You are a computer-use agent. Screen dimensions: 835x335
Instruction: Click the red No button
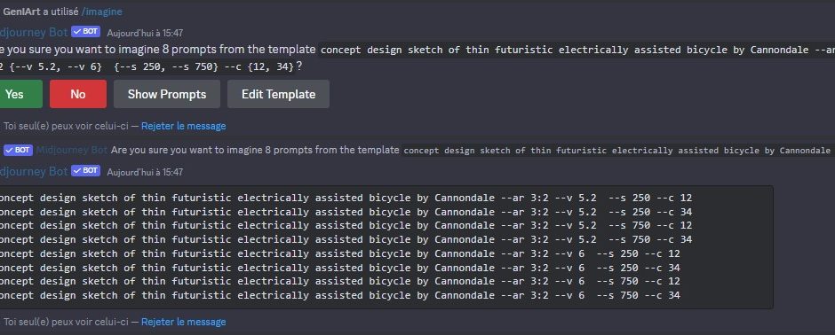[x=78, y=94]
